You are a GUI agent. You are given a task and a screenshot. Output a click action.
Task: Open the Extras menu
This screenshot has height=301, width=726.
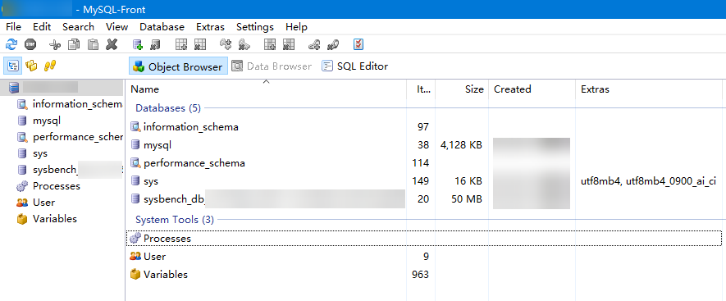click(x=210, y=27)
